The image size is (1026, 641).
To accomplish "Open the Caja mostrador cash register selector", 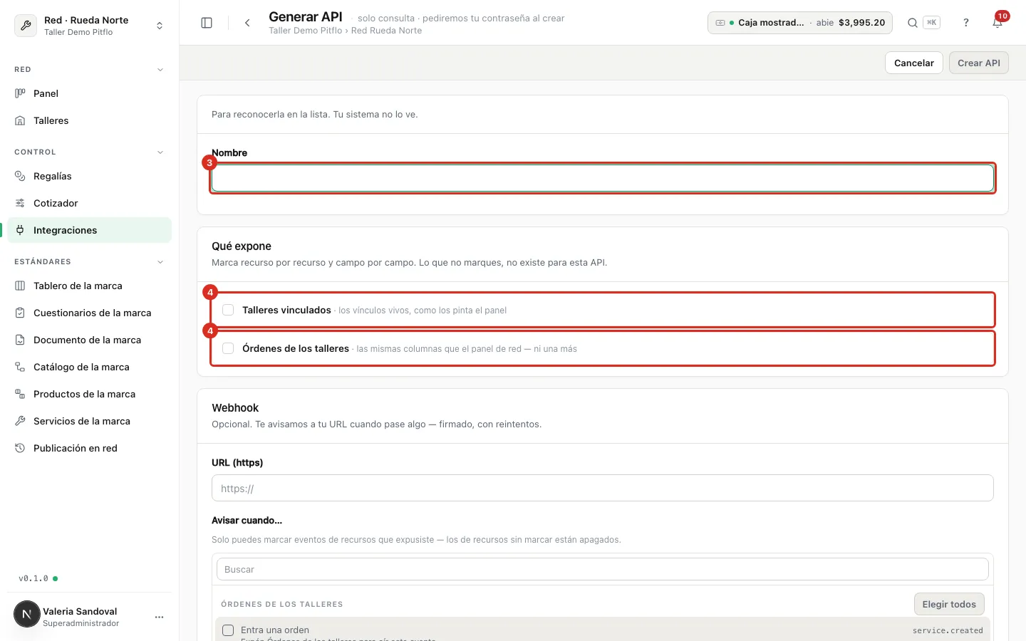I will [799, 23].
